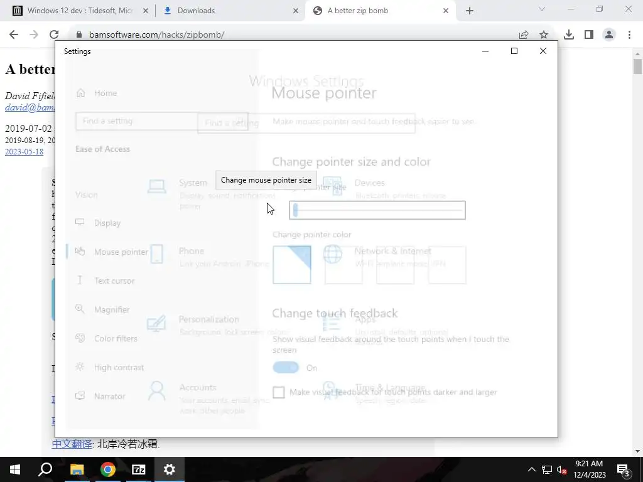Bookmark this page with the star
The height and width of the screenshot is (482, 643).
544,35
